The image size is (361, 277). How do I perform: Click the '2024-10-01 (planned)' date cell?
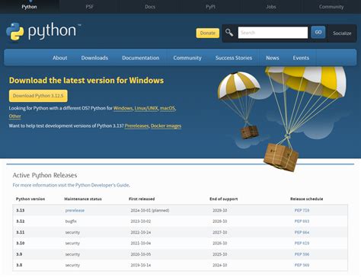(150, 210)
